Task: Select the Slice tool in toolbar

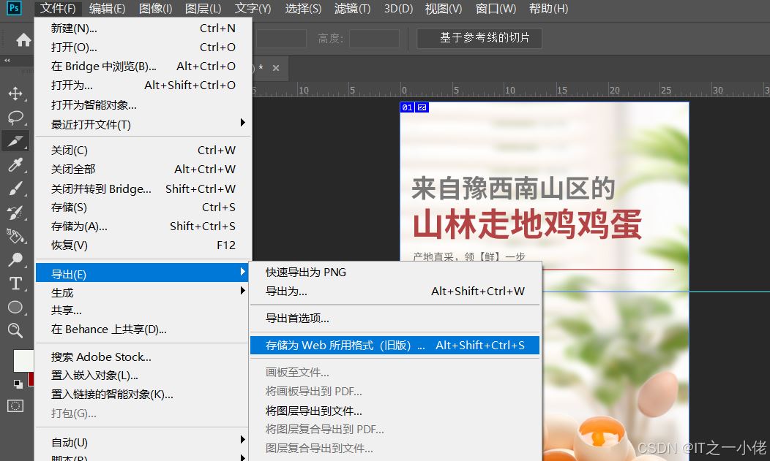Action: pyautogui.click(x=15, y=141)
